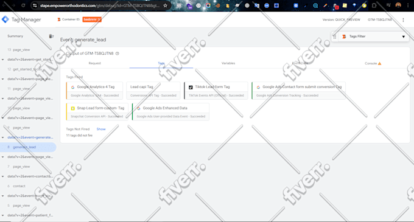Open the Chrome profile avatar
The image size is (414, 222).
(x=398, y=5)
